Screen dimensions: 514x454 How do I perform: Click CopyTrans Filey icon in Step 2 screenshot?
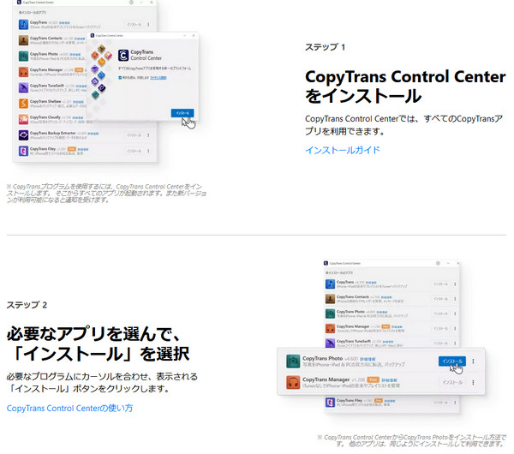(330, 402)
